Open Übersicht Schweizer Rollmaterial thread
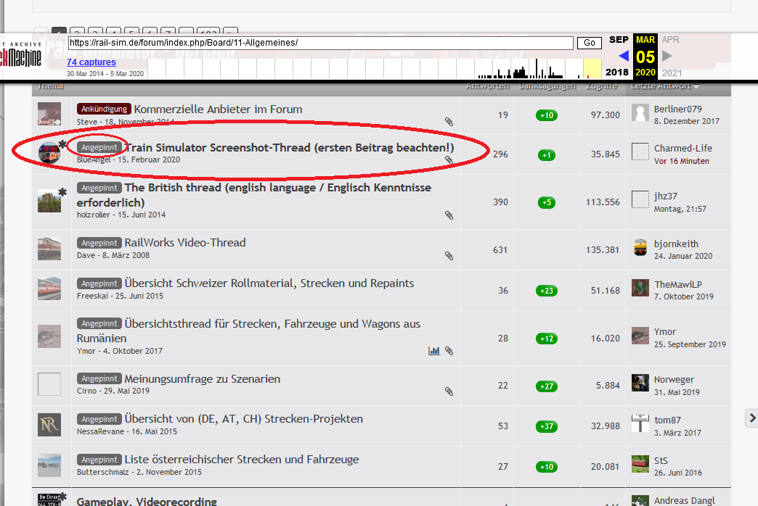758x506 pixels. (x=269, y=283)
